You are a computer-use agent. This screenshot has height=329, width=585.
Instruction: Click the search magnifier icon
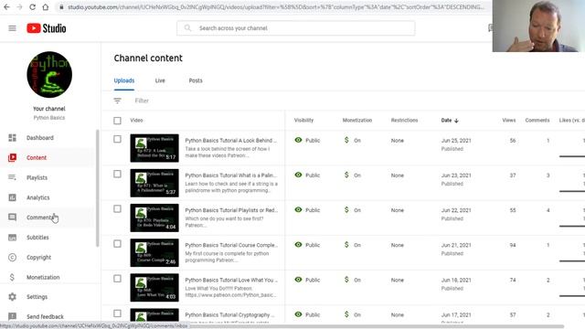click(187, 28)
